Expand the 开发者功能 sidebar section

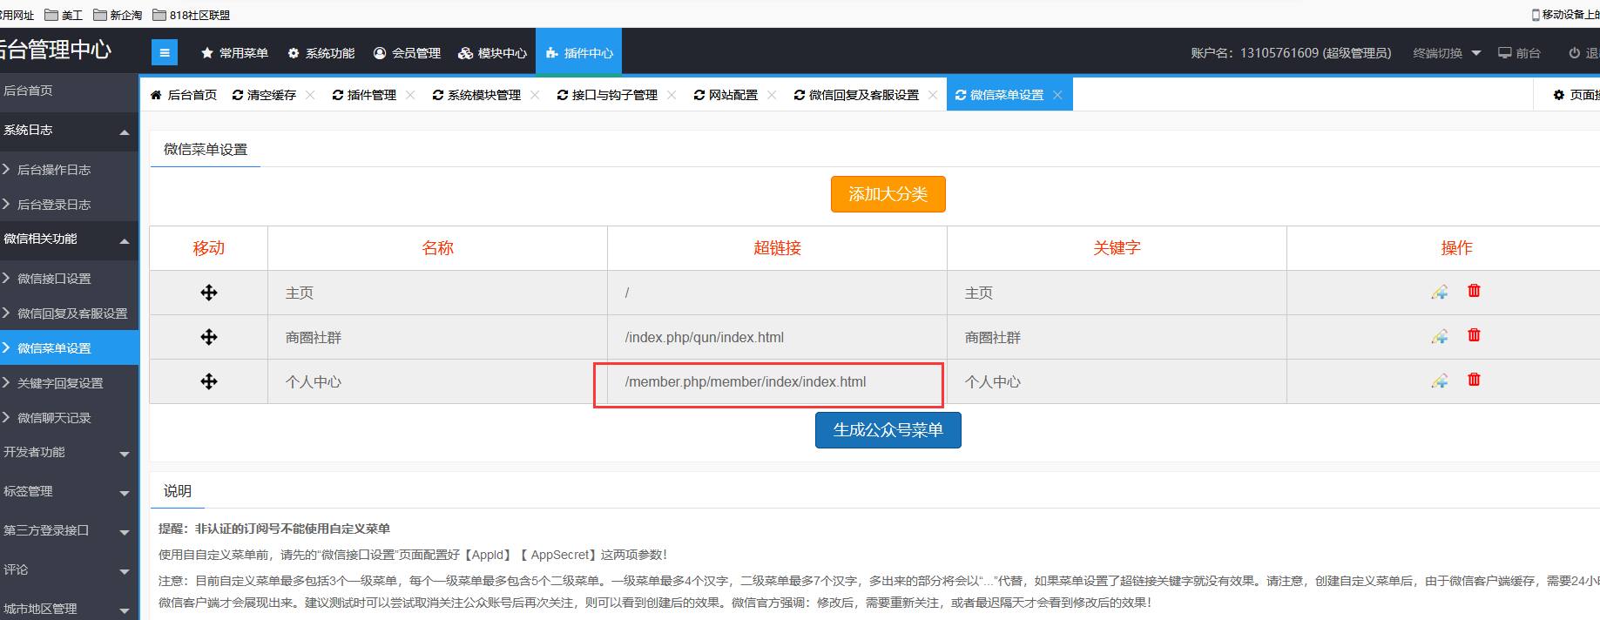124,454
